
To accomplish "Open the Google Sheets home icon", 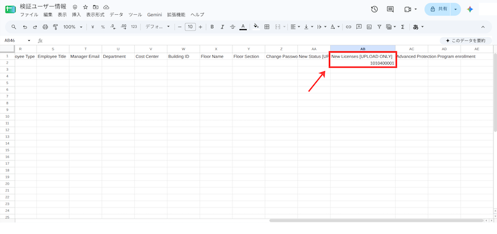I will (11, 9).
